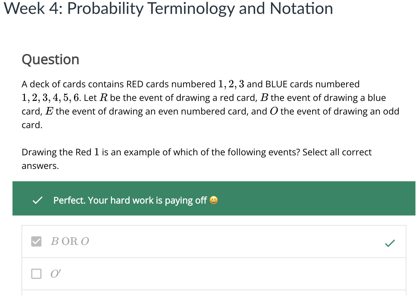Screen dimensions: 416x297
Task: Click the red card numbers 1, 2, 3
Action: tap(231, 84)
